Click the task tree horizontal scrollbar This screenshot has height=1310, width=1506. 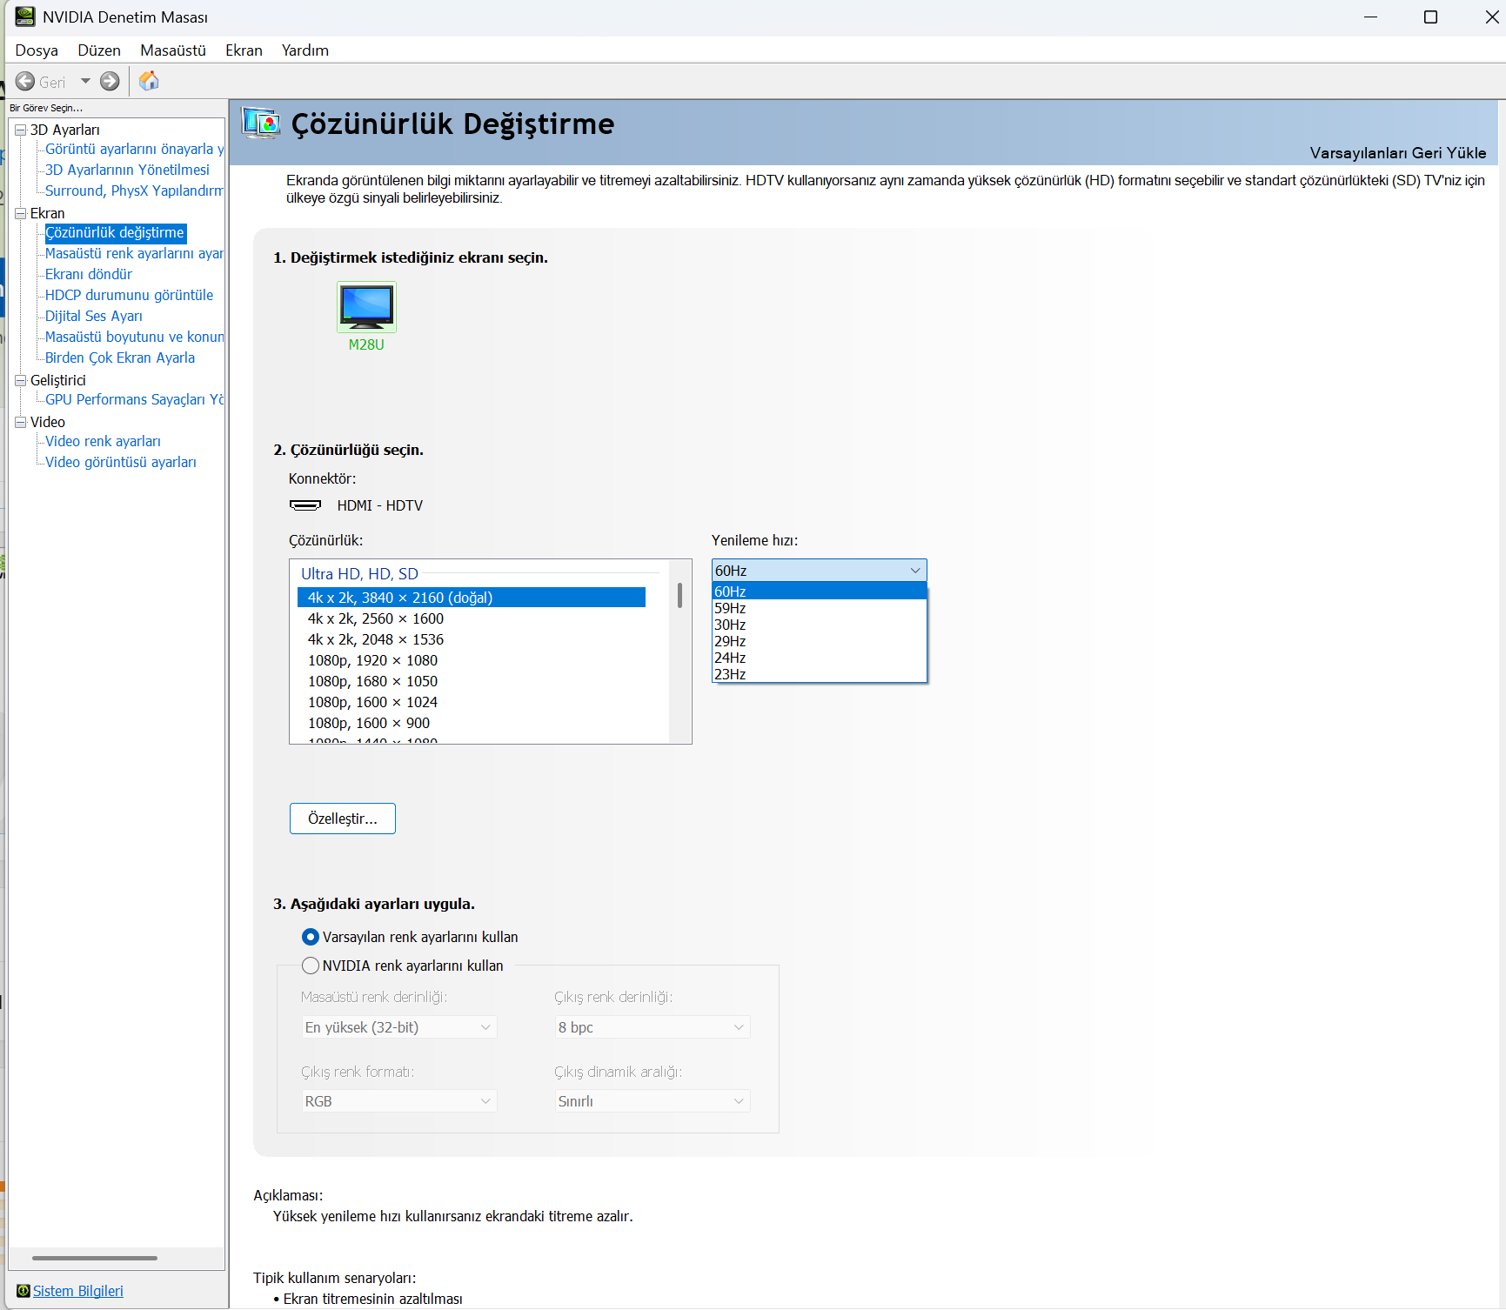click(x=95, y=1258)
